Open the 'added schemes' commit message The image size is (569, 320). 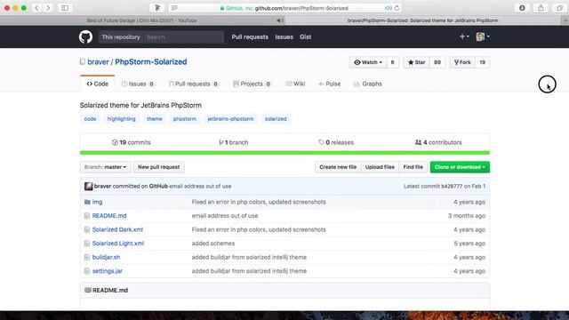(x=213, y=244)
